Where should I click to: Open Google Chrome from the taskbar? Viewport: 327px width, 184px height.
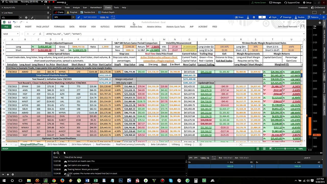pyautogui.click(x=54, y=181)
